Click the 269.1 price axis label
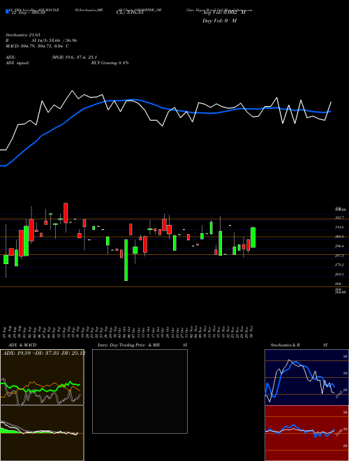 point(339,275)
